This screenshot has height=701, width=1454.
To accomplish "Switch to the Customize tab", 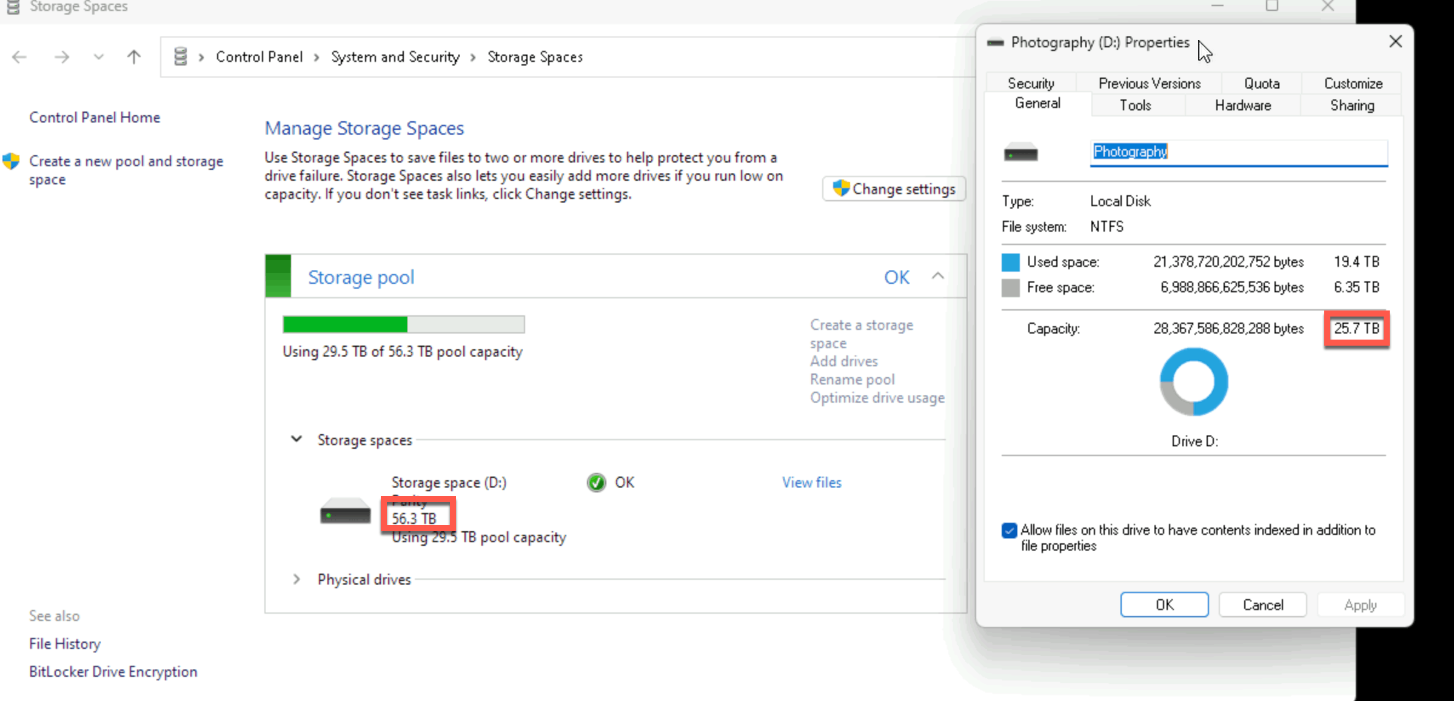I will point(1353,83).
